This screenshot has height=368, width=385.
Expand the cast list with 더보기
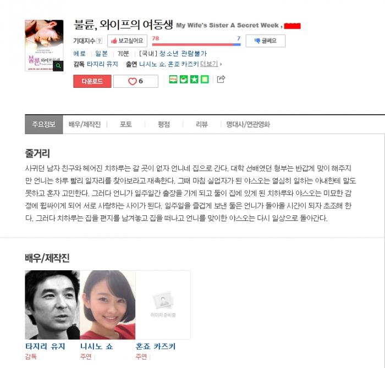209,64
